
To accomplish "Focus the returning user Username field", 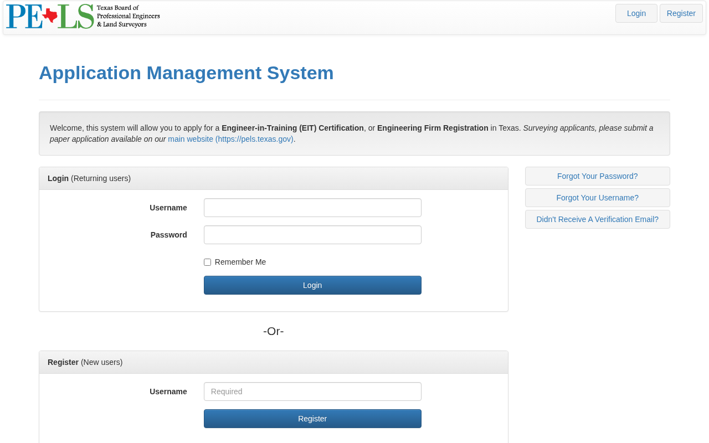I will pos(312,208).
